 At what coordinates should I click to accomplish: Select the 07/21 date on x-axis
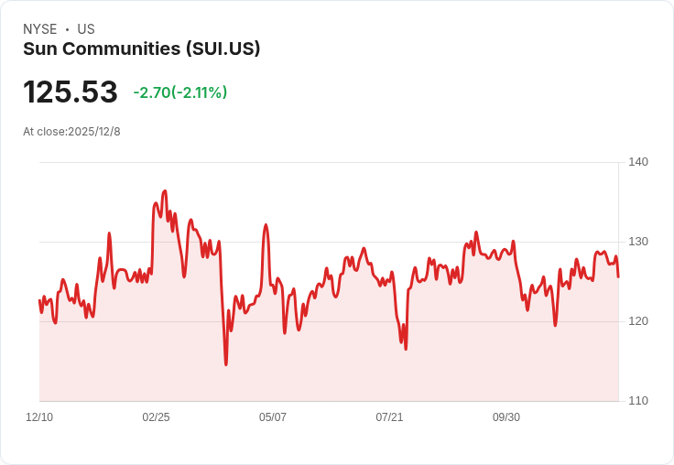(389, 417)
